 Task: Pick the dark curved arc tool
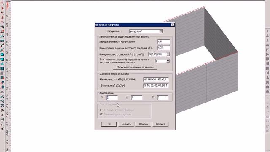coord(2,46)
